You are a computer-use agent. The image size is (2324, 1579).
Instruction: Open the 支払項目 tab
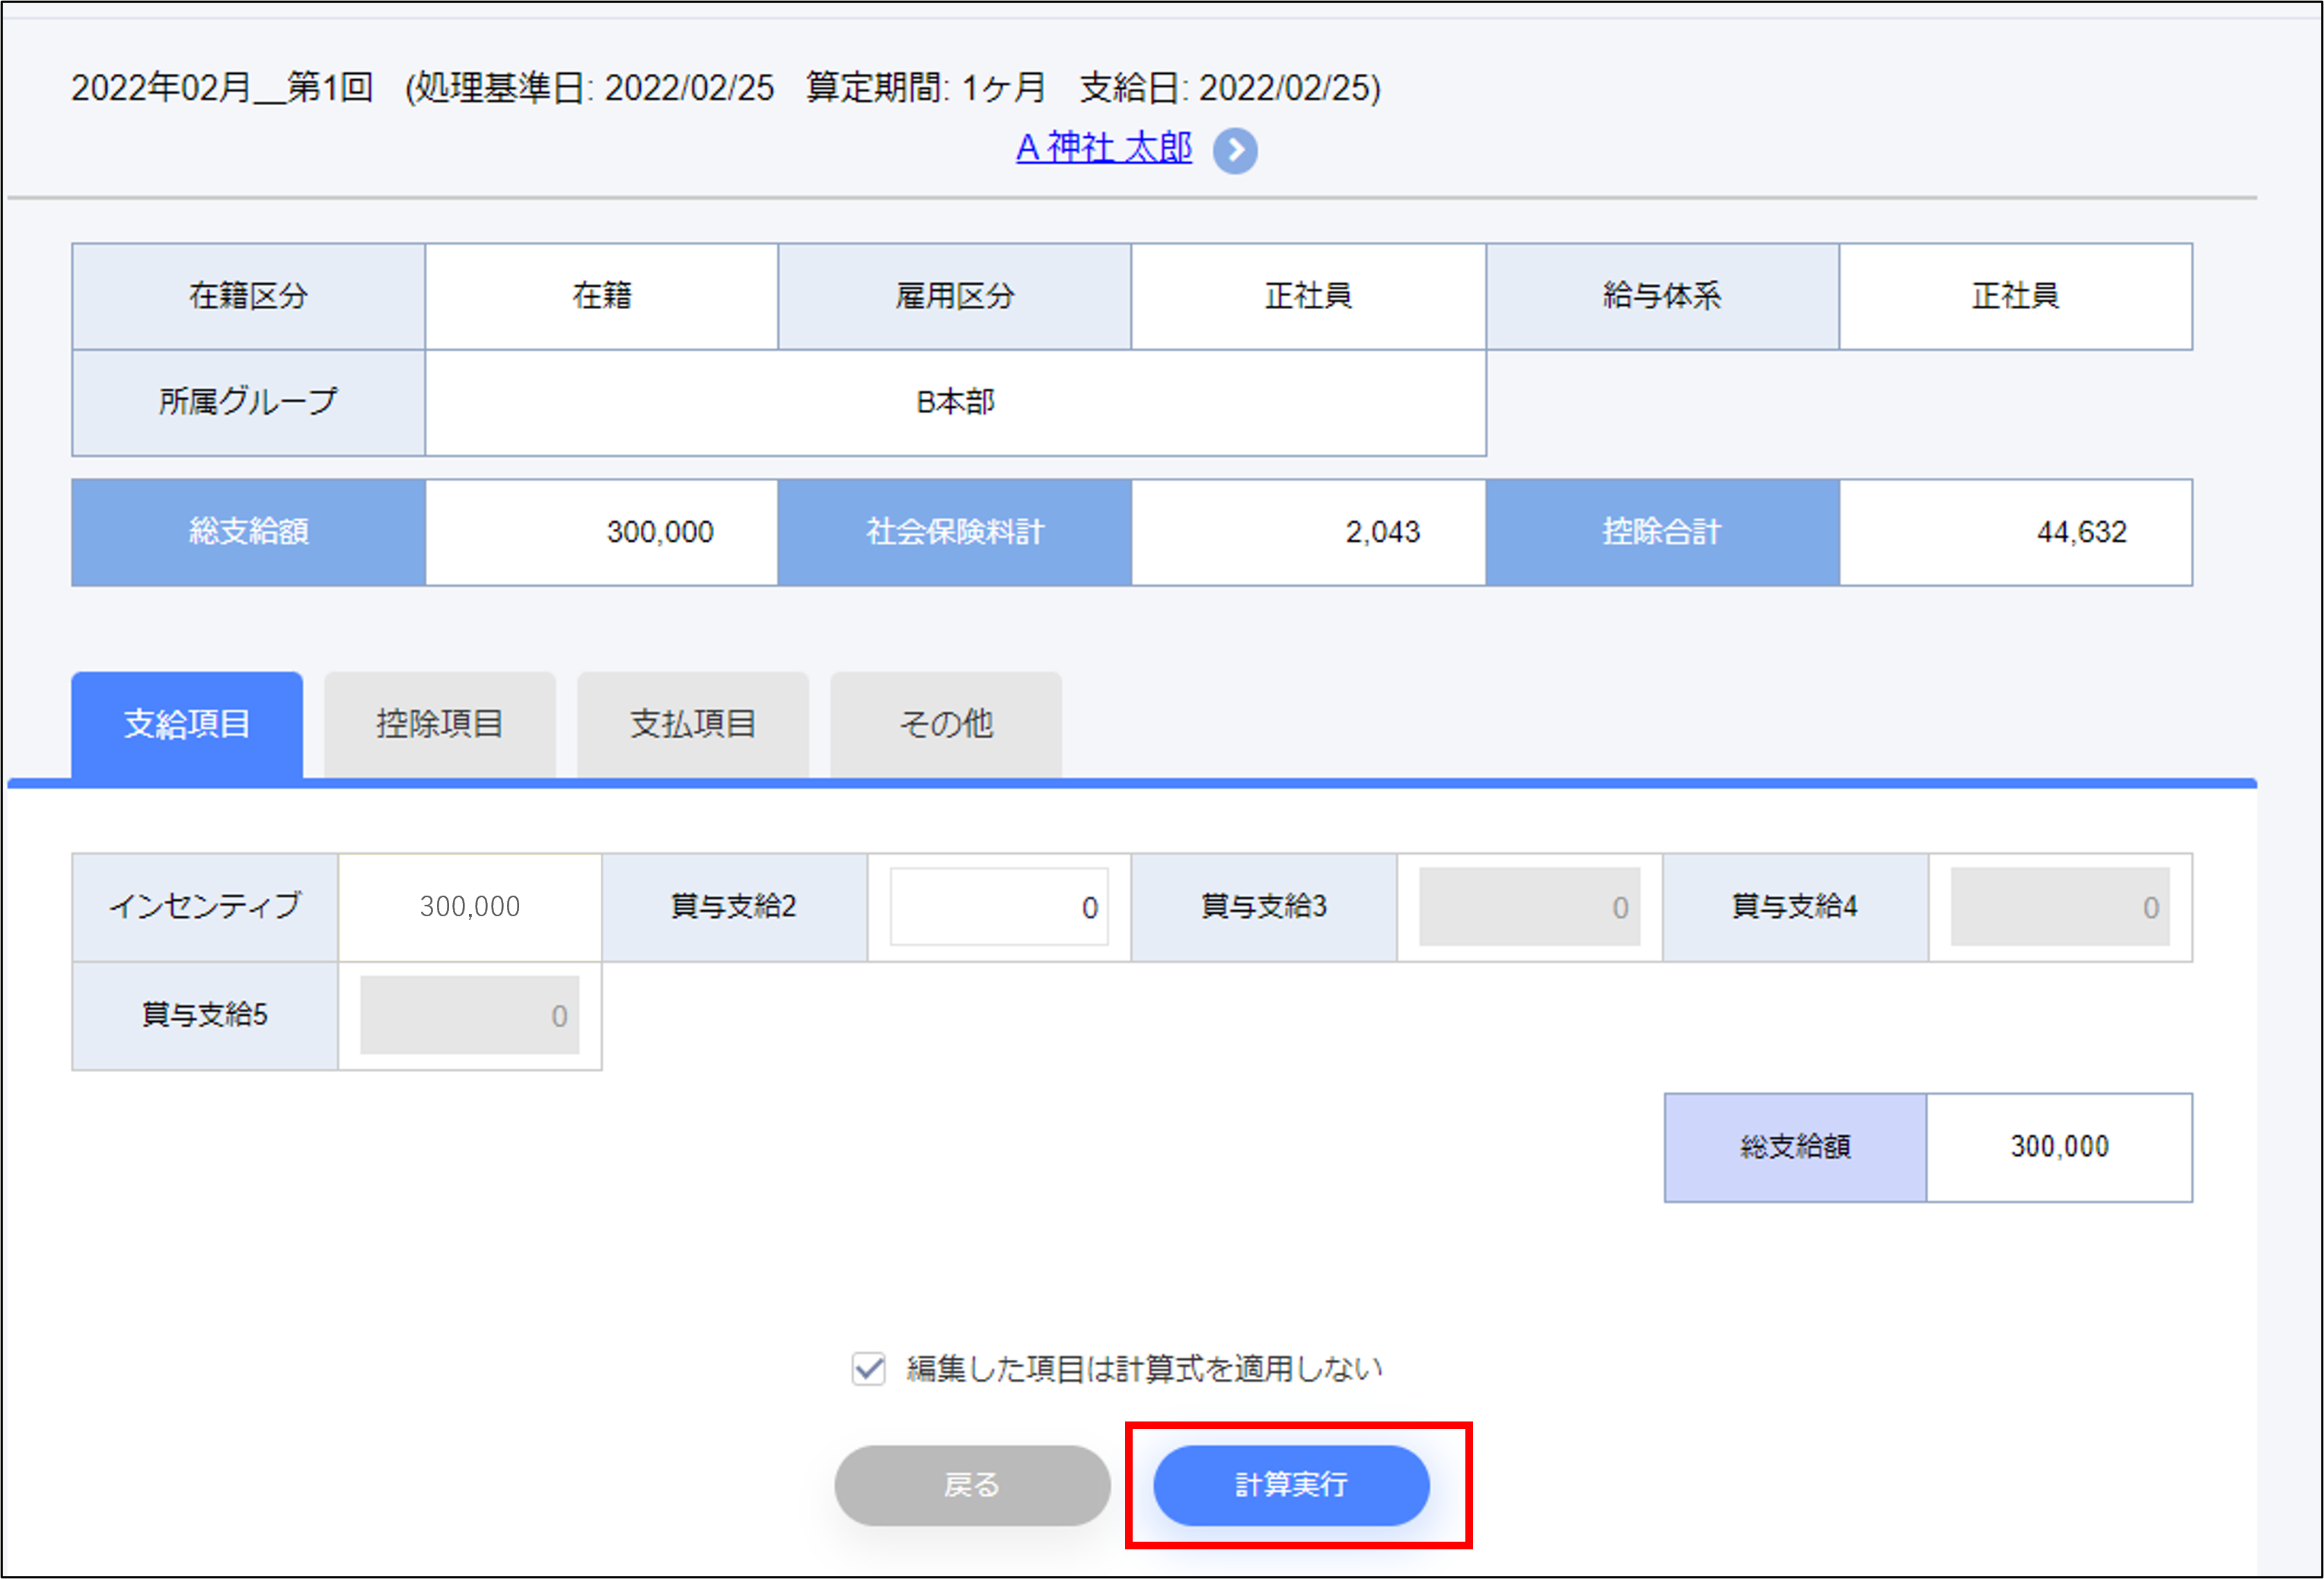tap(693, 724)
